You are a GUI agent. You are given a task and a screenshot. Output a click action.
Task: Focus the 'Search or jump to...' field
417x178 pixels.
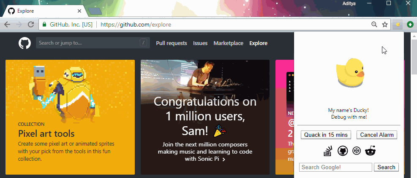[93, 43]
